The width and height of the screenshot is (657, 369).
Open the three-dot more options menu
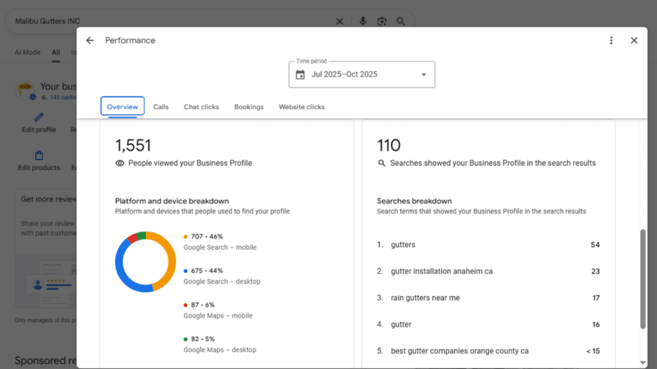(611, 40)
